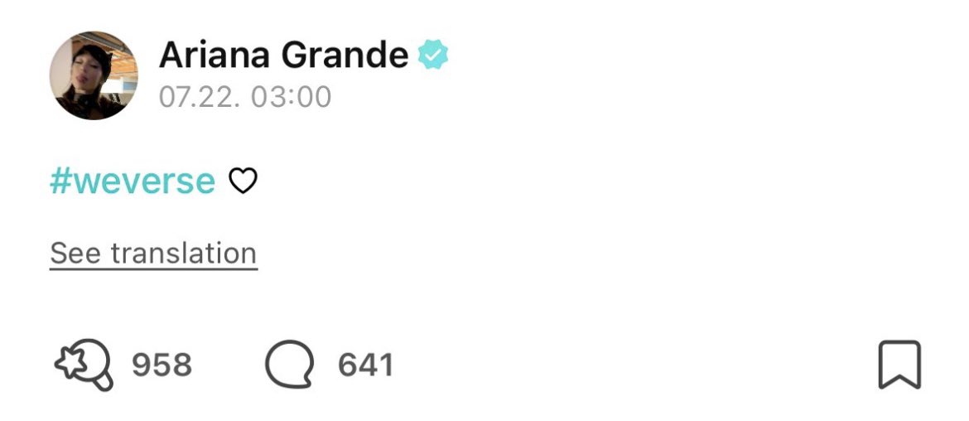View the 641 comments on this post
Screen dimensions: 969x421
coord(365,365)
